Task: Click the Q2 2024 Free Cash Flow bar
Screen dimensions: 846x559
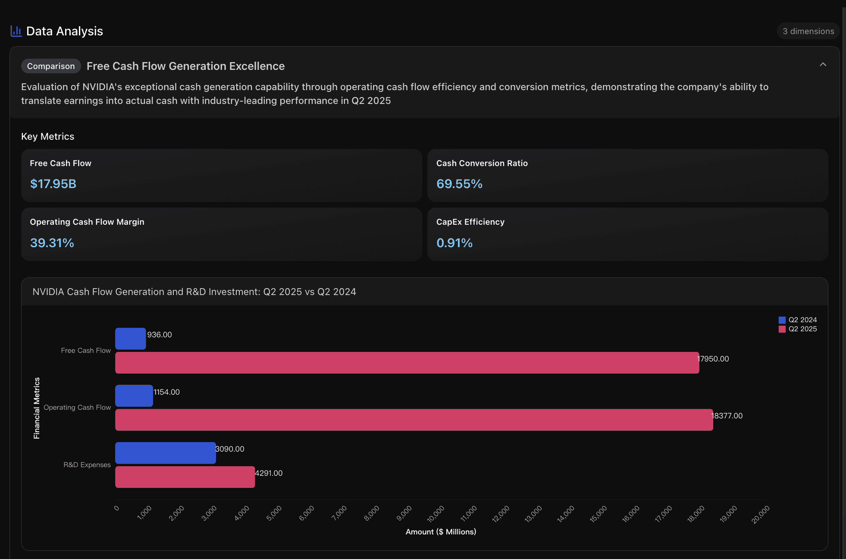Action: click(x=130, y=339)
